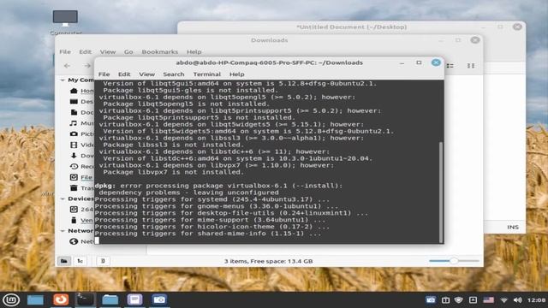Toggle INS insert mode in text editor

(x=513, y=227)
